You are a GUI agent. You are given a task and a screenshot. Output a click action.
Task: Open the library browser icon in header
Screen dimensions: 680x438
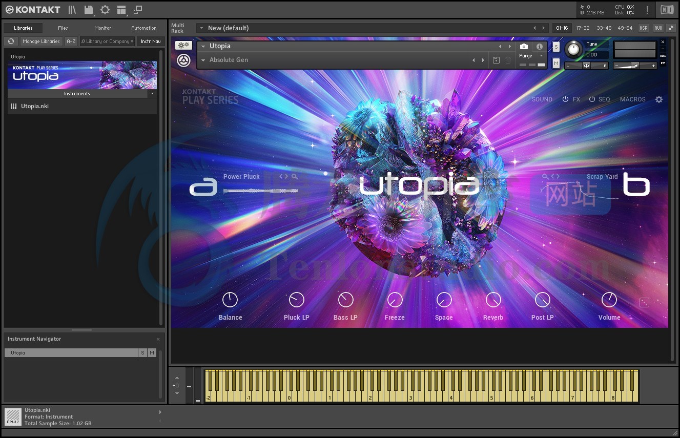click(x=72, y=10)
